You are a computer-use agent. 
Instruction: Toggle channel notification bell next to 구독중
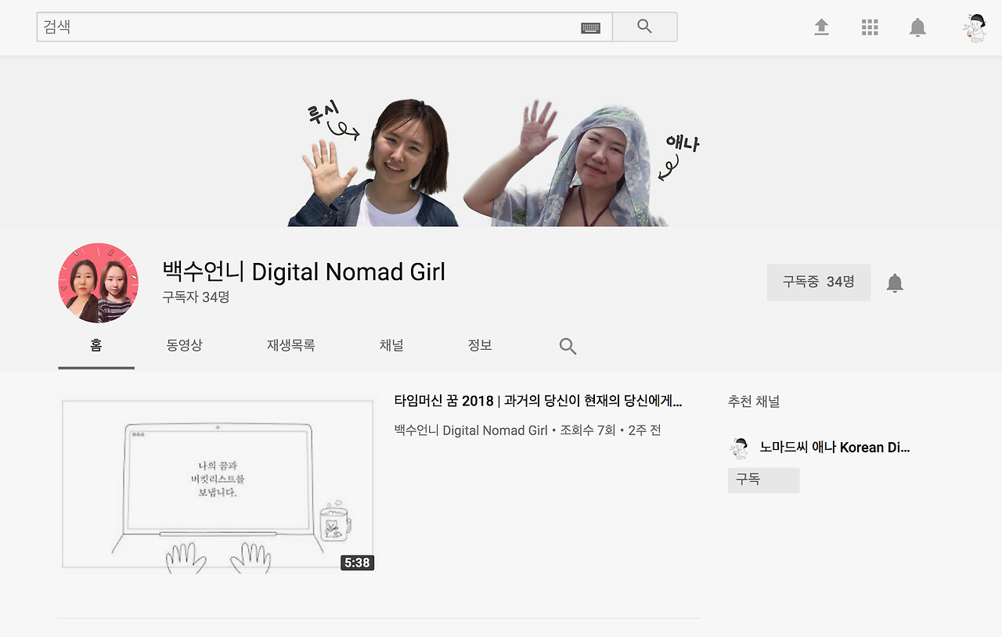click(895, 283)
